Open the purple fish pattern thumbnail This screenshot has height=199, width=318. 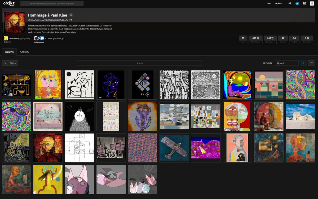pyautogui.click(x=143, y=148)
